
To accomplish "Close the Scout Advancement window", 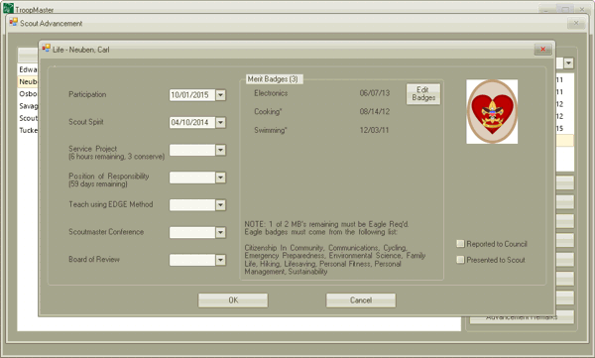I will pyautogui.click(x=576, y=23).
